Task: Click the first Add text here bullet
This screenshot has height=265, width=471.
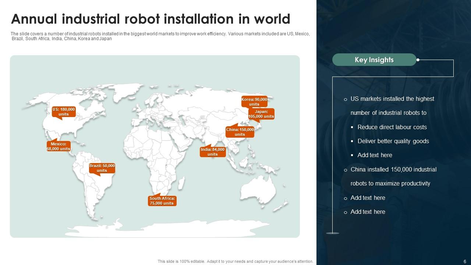Action: pyautogui.click(x=375, y=155)
